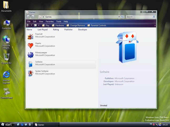Click the Computer desktop icon

[7, 23]
